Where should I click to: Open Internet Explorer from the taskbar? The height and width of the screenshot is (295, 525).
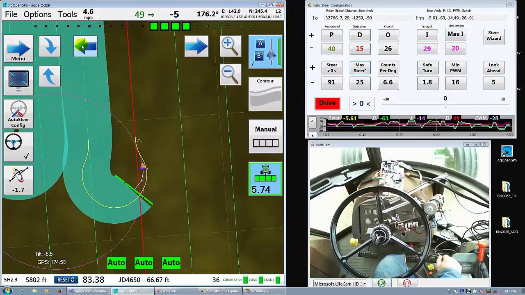pos(22,291)
